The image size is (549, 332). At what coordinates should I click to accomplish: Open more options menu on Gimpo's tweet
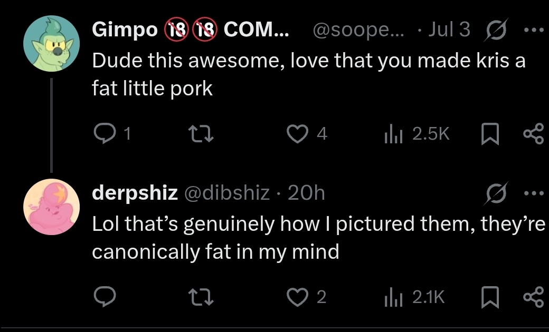(534, 30)
